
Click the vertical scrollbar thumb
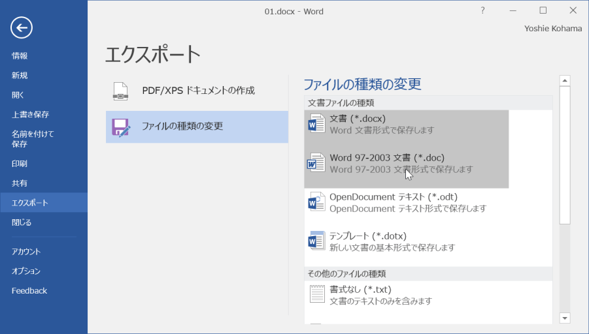[x=565, y=155]
